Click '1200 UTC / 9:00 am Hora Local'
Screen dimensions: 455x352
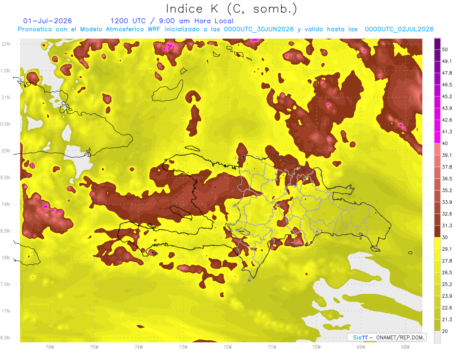point(172,21)
